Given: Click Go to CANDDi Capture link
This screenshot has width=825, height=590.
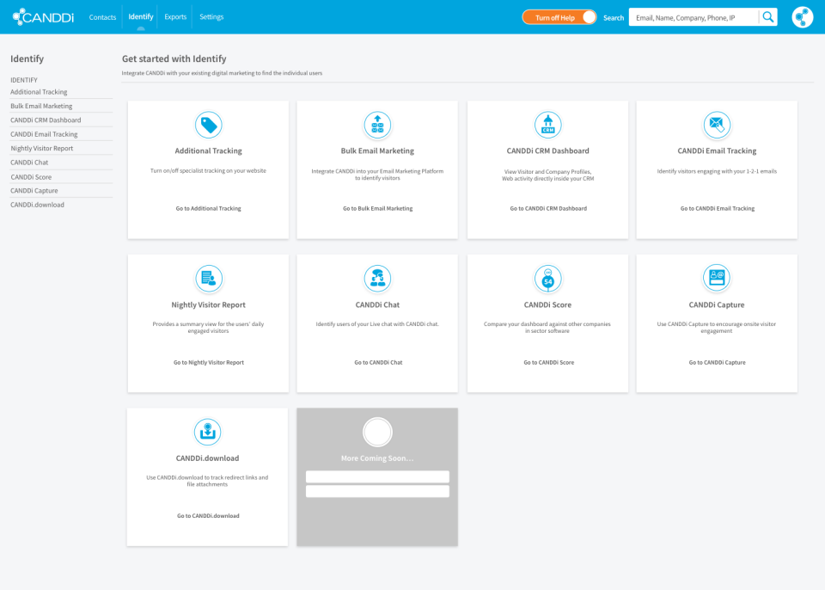Looking at the screenshot, I should pyautogui.click(x=717, y=362).
